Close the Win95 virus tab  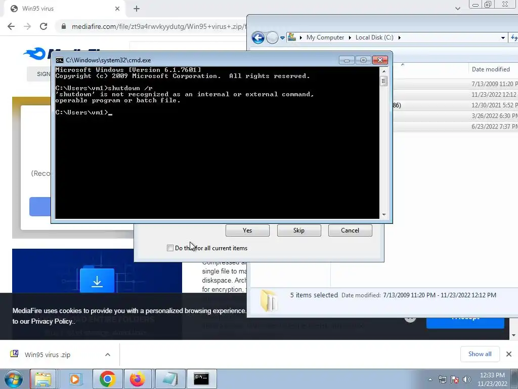coord(117,9)
